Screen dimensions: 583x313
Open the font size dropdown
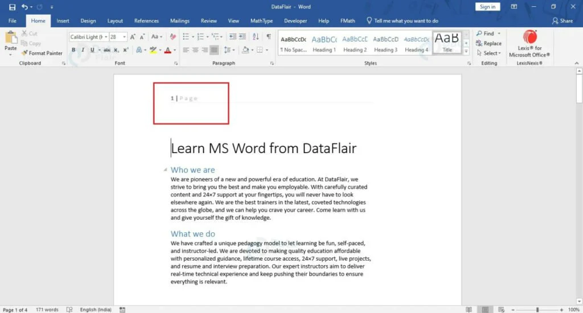(x=125, y=36)
